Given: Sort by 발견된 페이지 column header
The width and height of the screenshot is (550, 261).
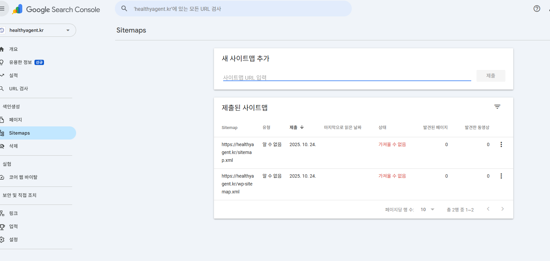Looking at the screenshot, I should (435, 127).
